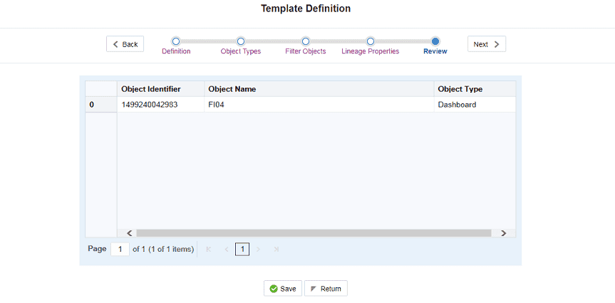
Task: Click page number 1 button
Action: click(x=242, y=250)
